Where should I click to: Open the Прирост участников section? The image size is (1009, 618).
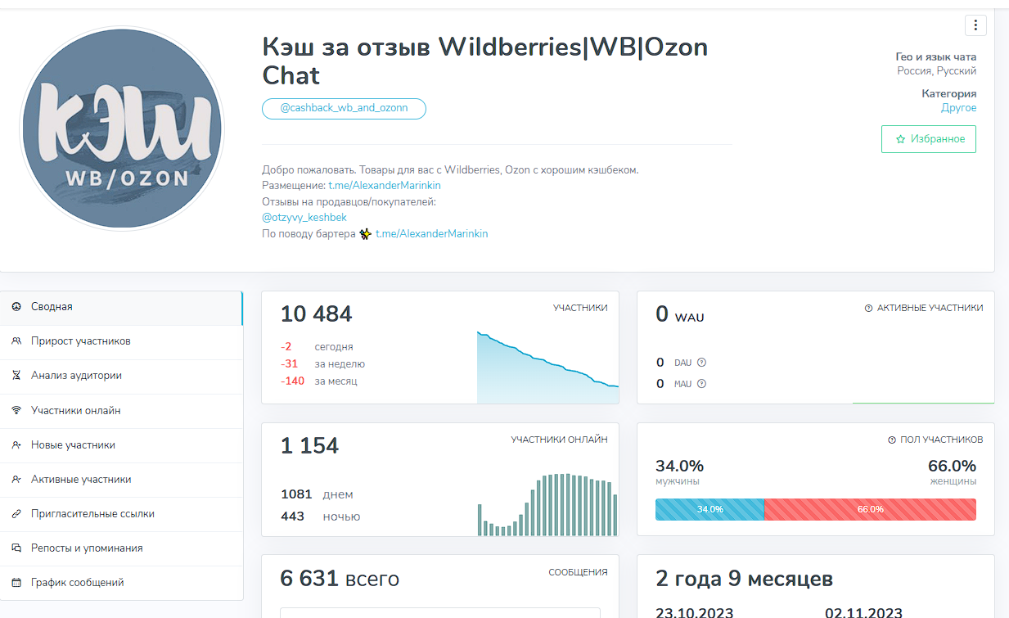(121, 342)
